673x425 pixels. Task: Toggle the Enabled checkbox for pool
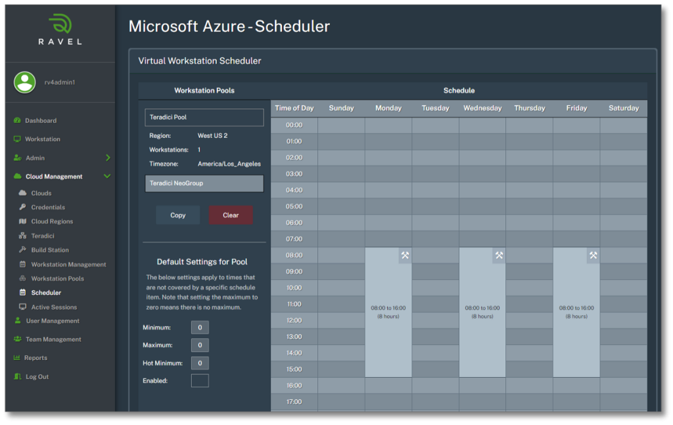pyautogui.click(x=200, y=381)
